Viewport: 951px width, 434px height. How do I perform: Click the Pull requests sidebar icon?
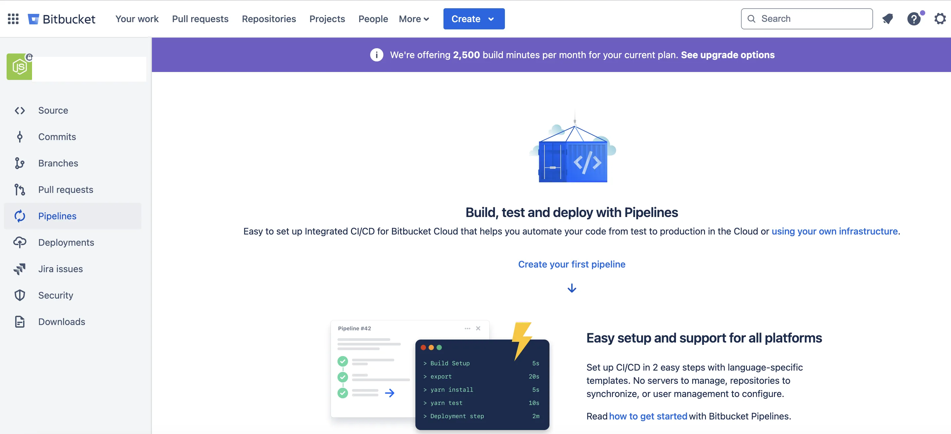tap(19, 190)
